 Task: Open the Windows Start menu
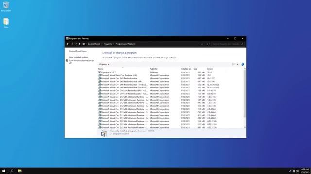[4, 171]
